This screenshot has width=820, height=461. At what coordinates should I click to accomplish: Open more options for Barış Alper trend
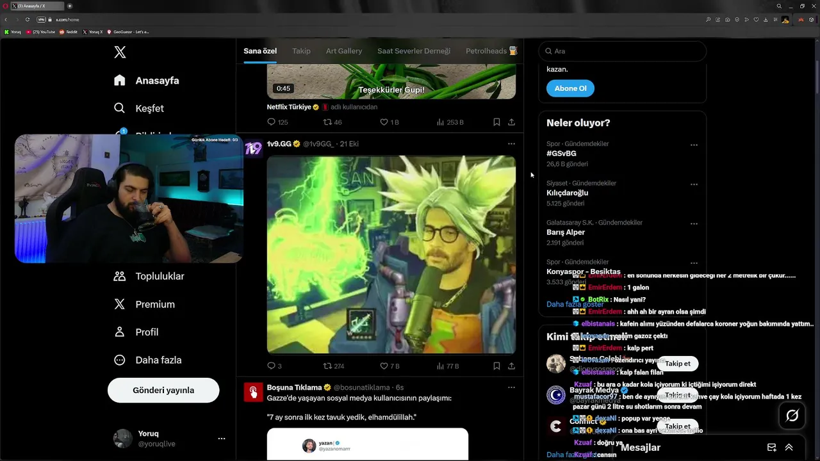pos(694,224)
